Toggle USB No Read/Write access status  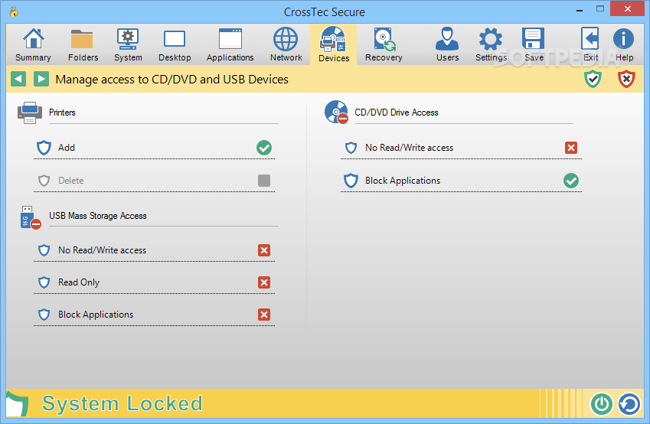click(x=264, y=250)
